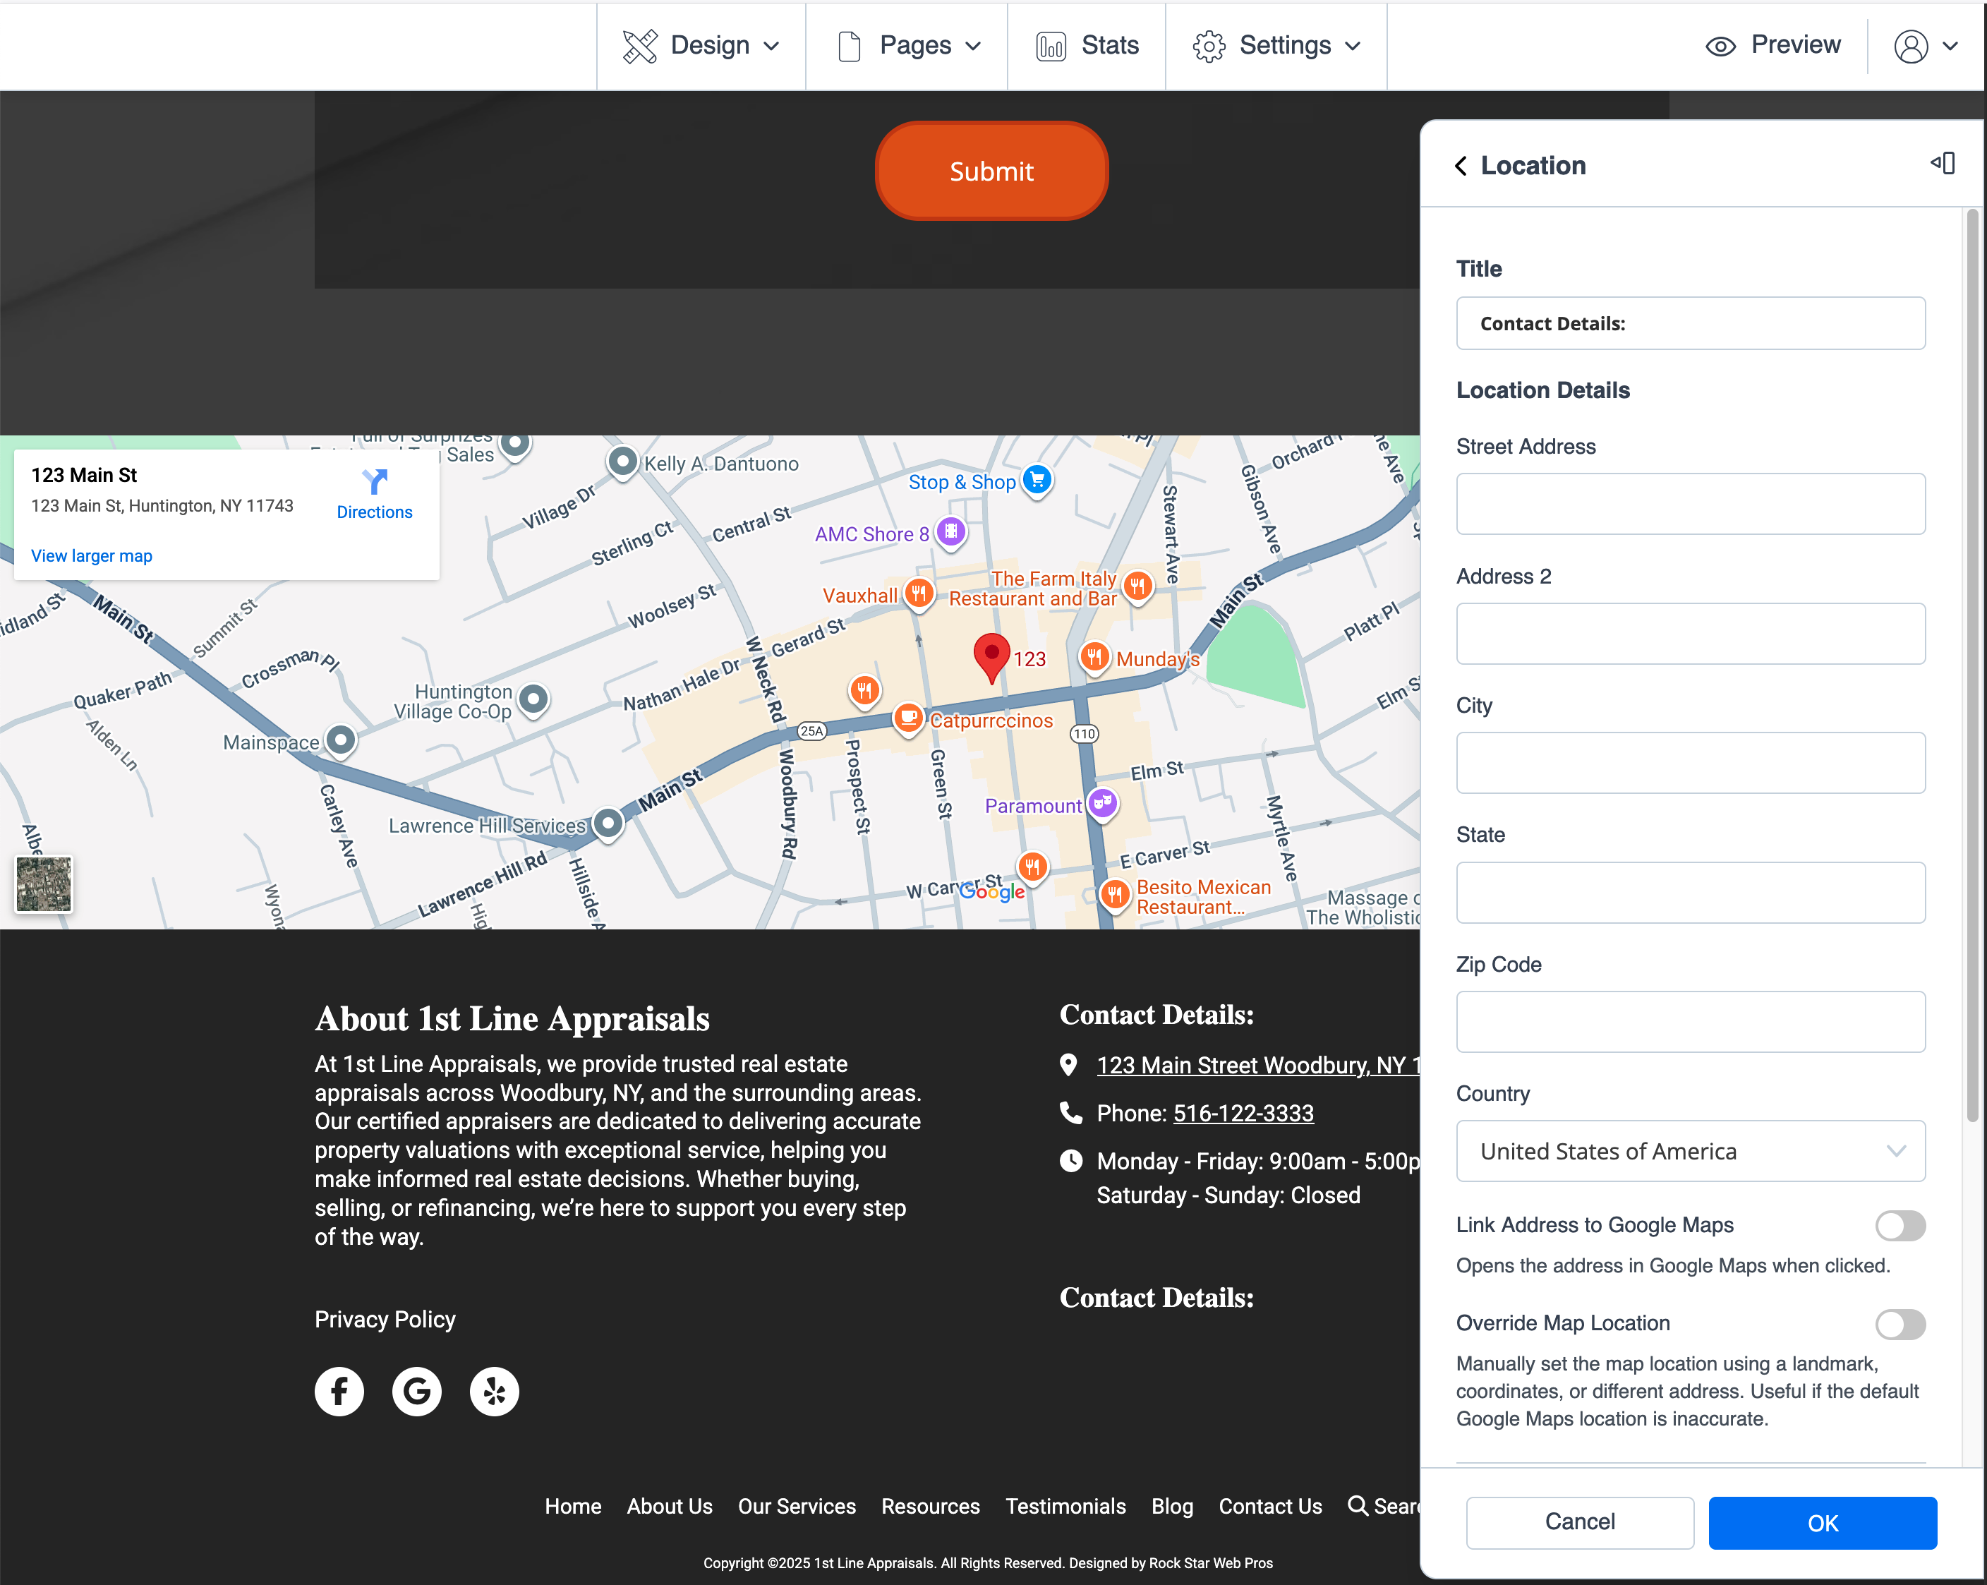Image resolution: width=1987 pixels, height=1585 pixels.
Task: Click the Vauxhall restaurant marker
Action: 918,593
